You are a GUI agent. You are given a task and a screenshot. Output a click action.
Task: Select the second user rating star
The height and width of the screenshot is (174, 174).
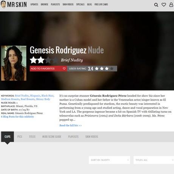(102, 68)
